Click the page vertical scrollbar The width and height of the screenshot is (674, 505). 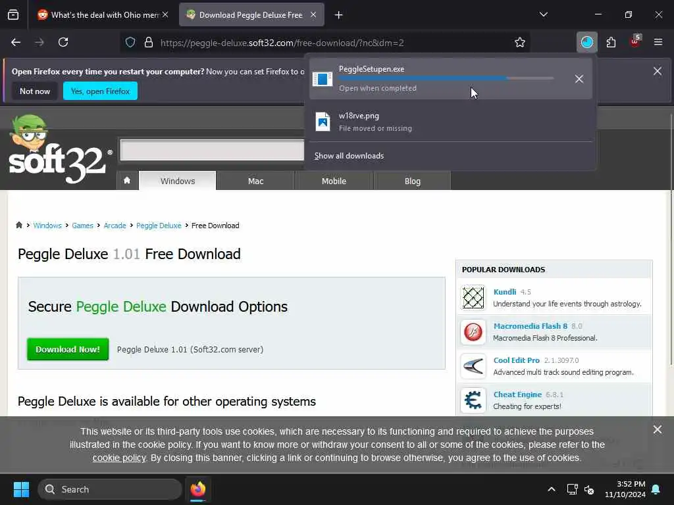(671, 241)
